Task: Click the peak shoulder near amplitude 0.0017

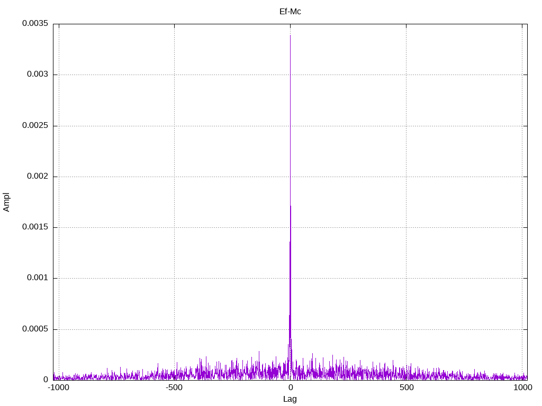Action: (291, 206)
